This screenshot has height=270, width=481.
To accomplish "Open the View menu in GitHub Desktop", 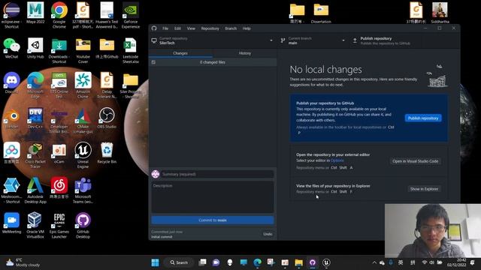I will 191,28.
